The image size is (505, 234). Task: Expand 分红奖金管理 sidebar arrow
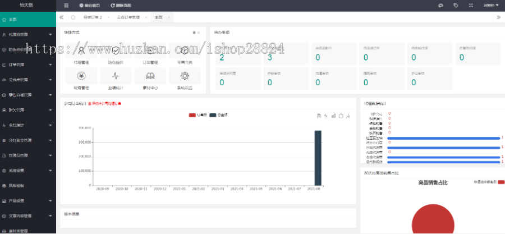coord(50,140)
